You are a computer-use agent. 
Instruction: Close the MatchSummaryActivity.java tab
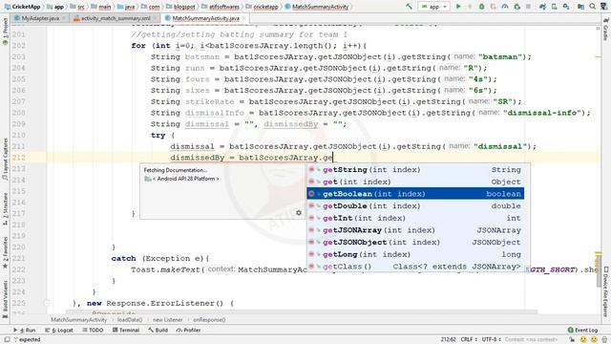pyautogui.click(x=244, y=18)
